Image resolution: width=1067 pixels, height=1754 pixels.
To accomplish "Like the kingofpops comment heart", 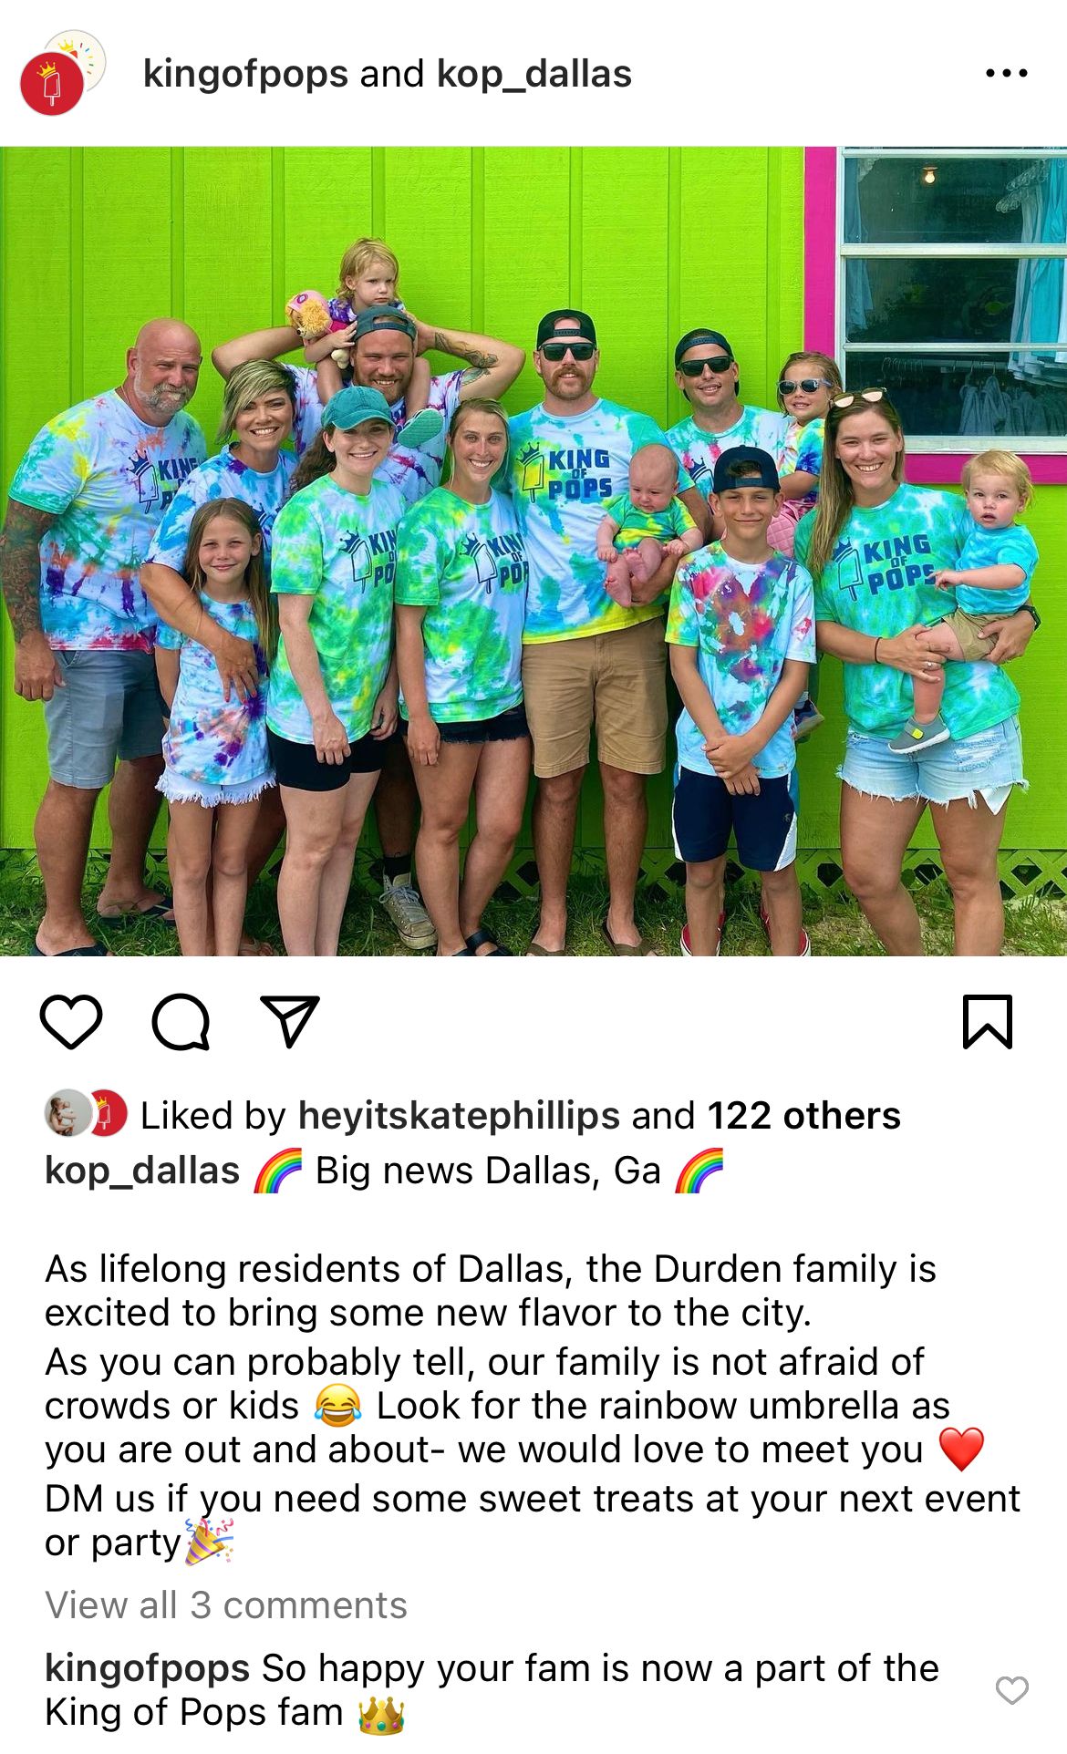I will [x=1011, y=1690].
